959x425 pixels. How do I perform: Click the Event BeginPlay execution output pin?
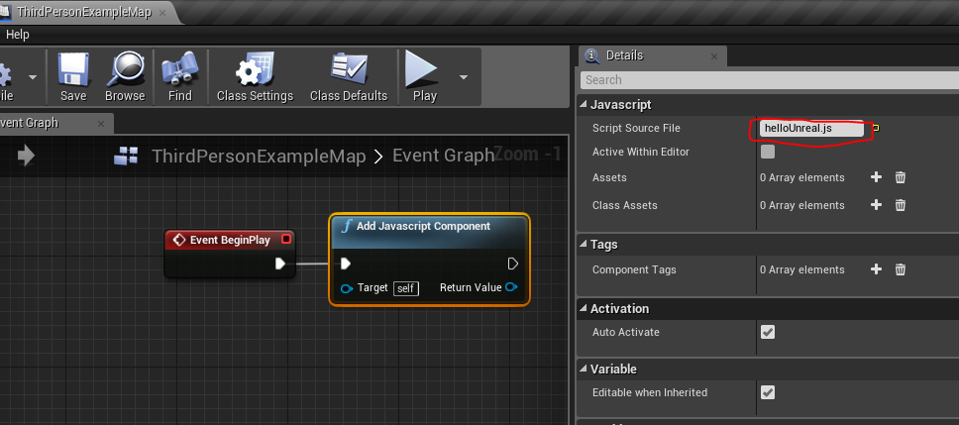click(x=280, y=264)
